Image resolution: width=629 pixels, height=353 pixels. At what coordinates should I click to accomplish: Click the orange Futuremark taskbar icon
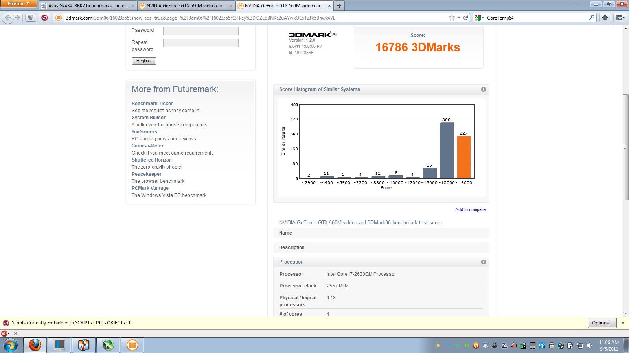click(132, 345)
